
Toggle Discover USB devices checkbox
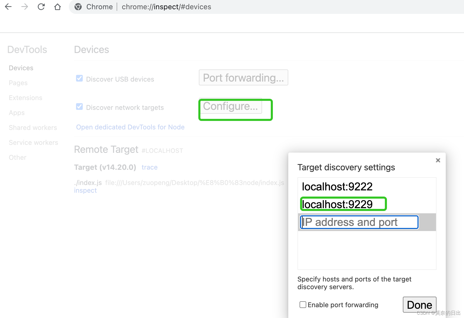79,78
